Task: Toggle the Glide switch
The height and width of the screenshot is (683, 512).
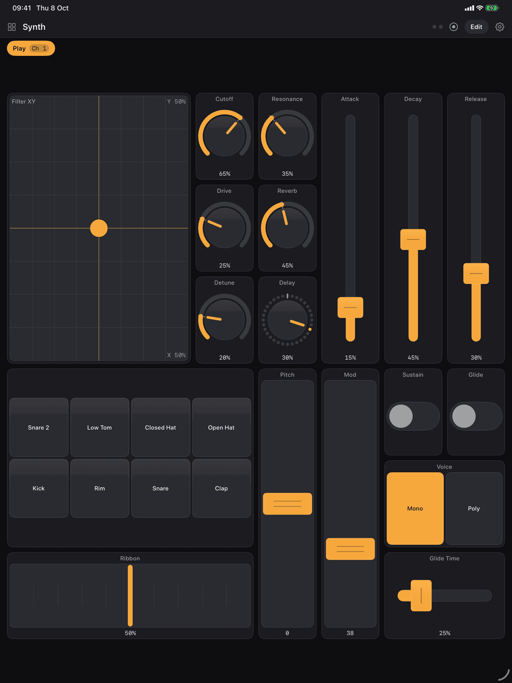Action: coord(476,416)
